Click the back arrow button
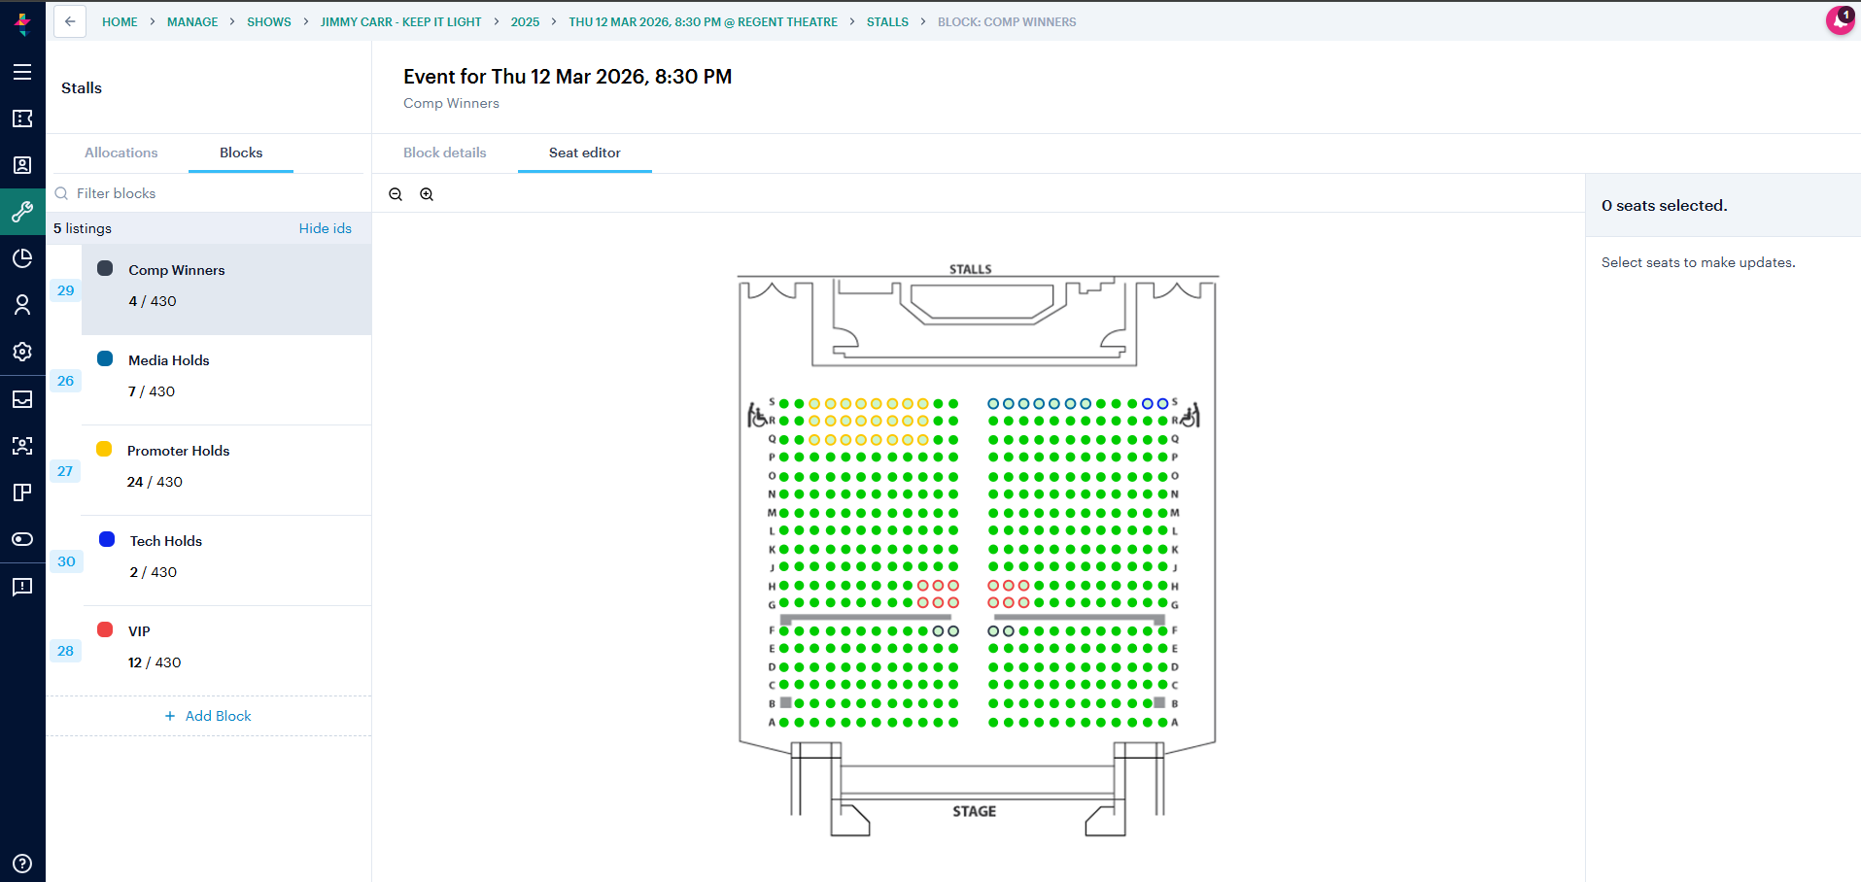The width and height of the screenshot is (1861, 882). pyautogui.click(x=70, y=21)
